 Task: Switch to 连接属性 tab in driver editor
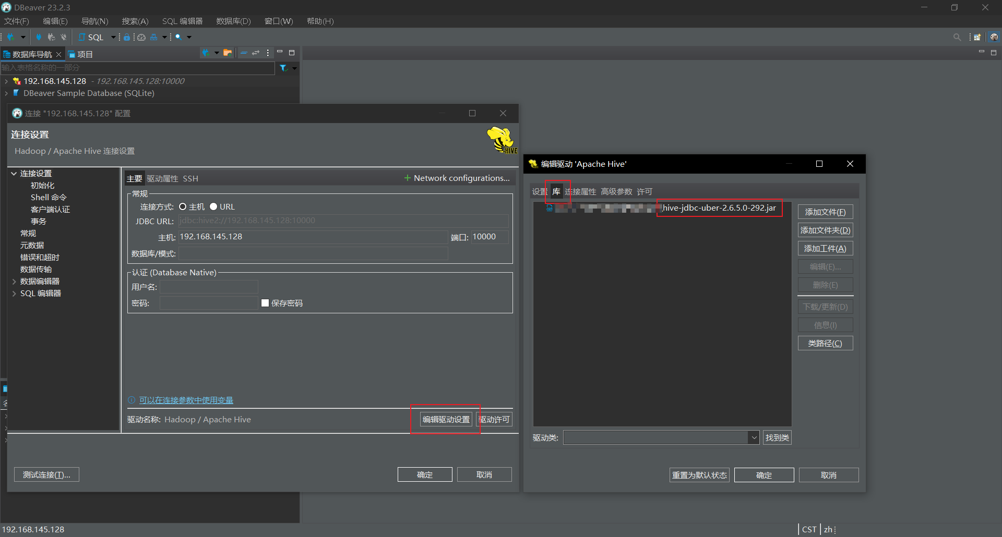pos(580,192)
